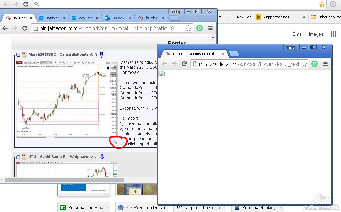
Task: Close the Outlook tab
Action: (x=130, y=18)
